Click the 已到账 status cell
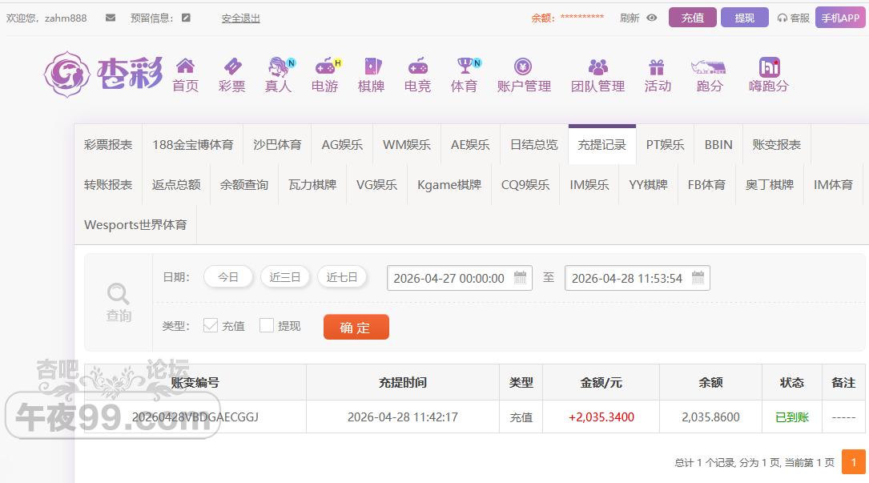The image size is (869, 483). click(792, 417)
